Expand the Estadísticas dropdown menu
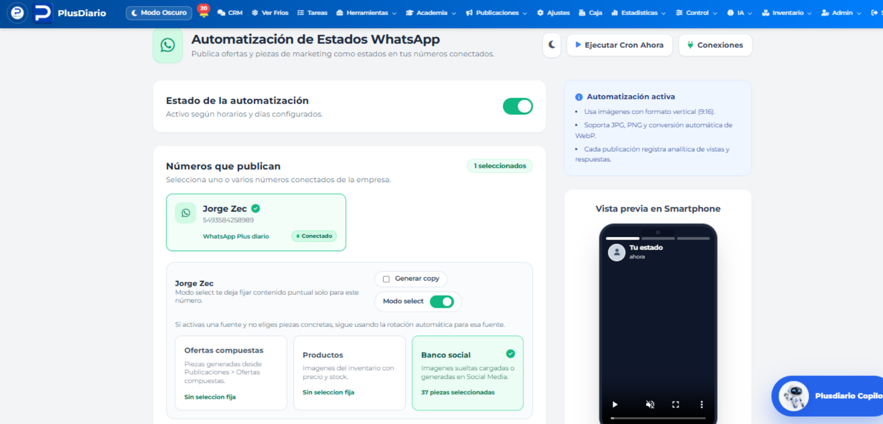 tap(639, 13)
